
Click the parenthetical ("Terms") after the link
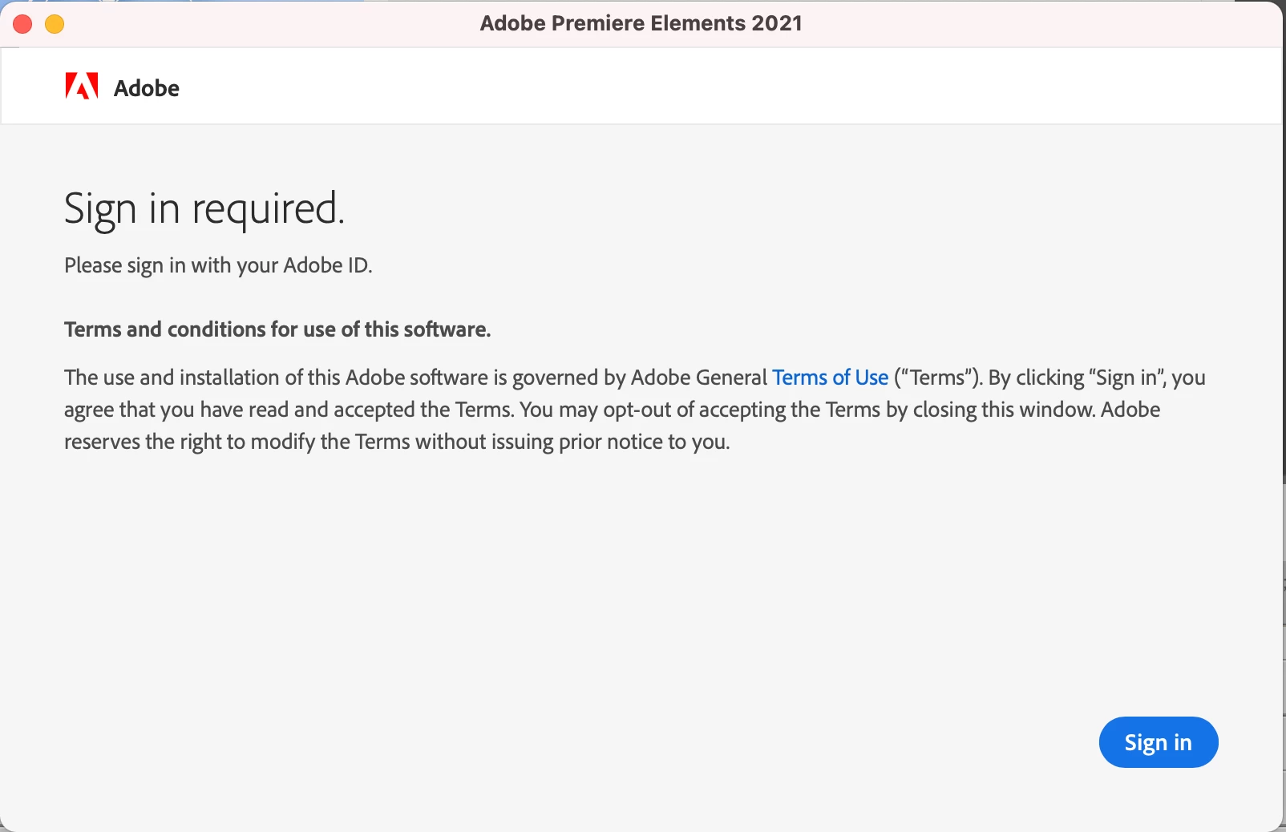[x=937, y=378]
